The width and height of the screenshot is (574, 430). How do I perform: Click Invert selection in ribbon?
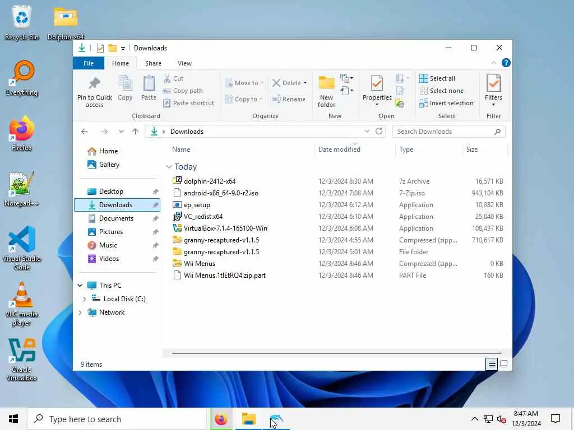click(446, 103)
